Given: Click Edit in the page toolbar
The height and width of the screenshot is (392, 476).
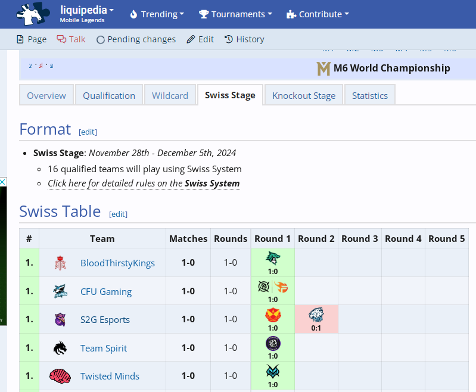Looking at the screenshot, I should (200, 39).
